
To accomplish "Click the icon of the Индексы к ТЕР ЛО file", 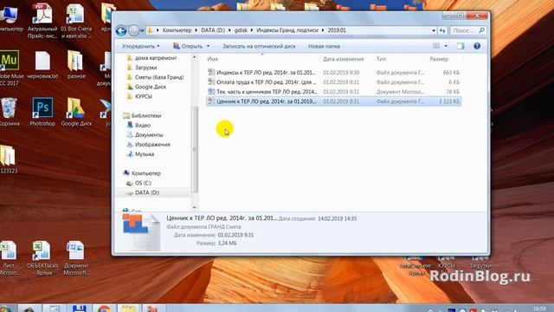I will click(211, 72).
